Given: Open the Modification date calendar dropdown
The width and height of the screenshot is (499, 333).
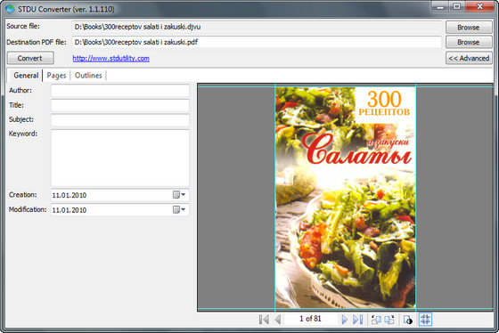Looking at the screenshot, I should (179, 209).
